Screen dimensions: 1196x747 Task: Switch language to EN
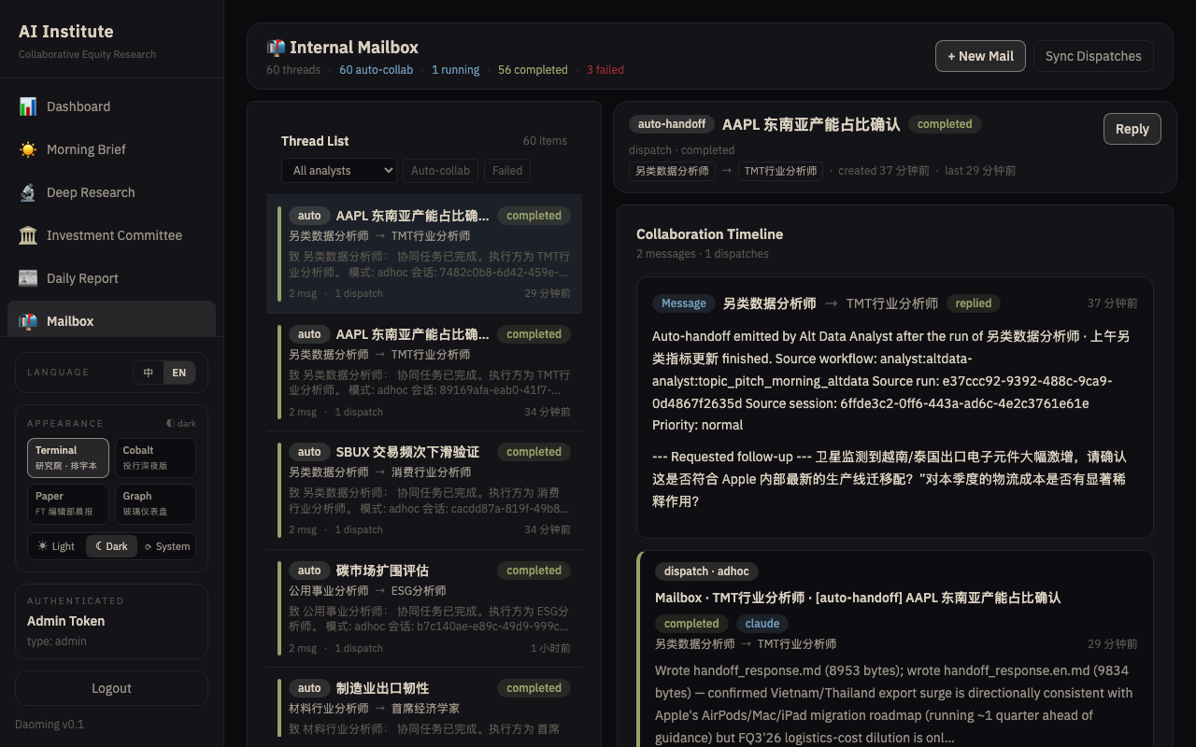178,373
